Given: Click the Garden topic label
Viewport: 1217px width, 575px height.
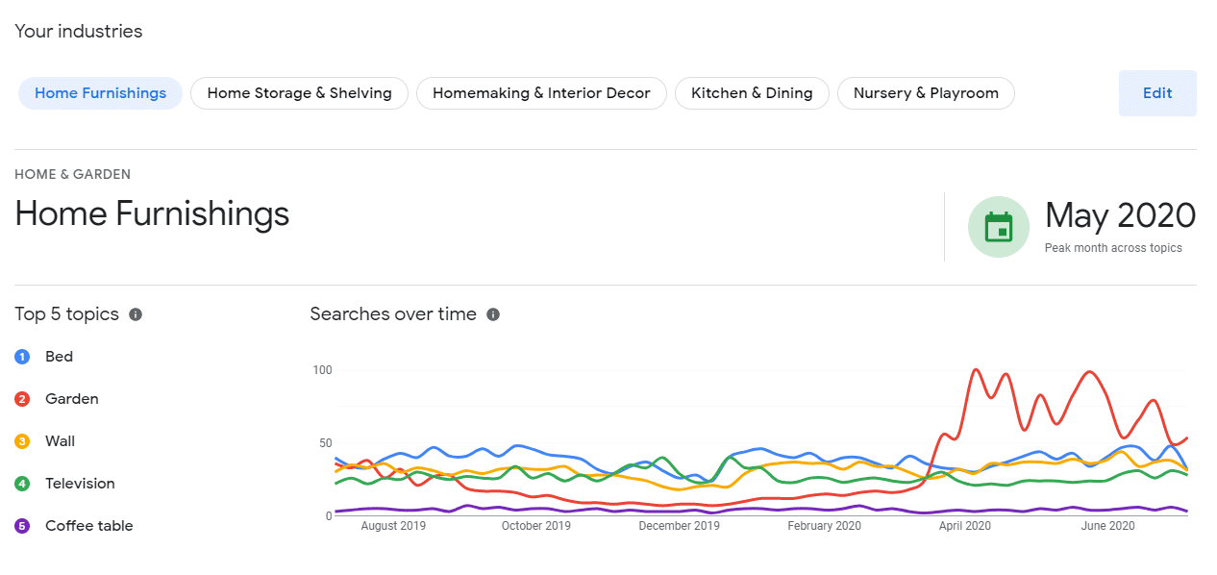Looking at the screenshot, I should (x=72, y=399).
